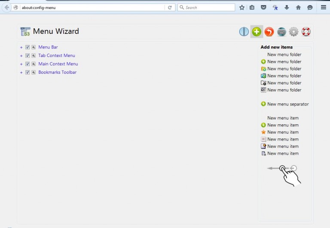330x228 pixels.
Task: Click the blue split-panel view icon
Action: 244,32
